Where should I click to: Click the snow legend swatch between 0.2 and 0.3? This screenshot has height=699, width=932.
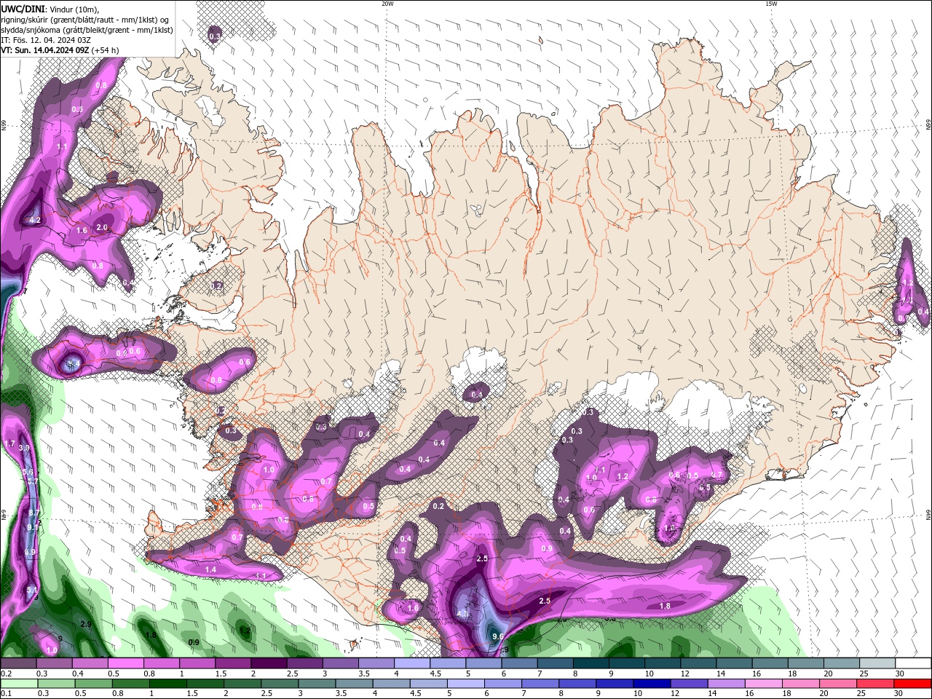19,663
